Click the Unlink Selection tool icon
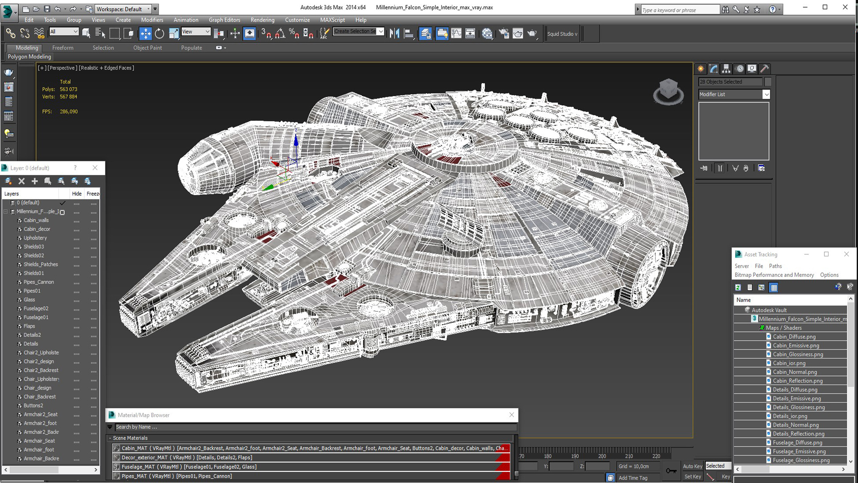Viewport: 858px width, 483px height. coord(25,34)
